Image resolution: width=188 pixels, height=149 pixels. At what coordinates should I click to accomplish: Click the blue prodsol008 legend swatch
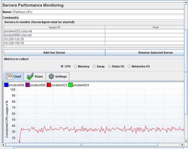pyautogui.click(x=6, y=85)
